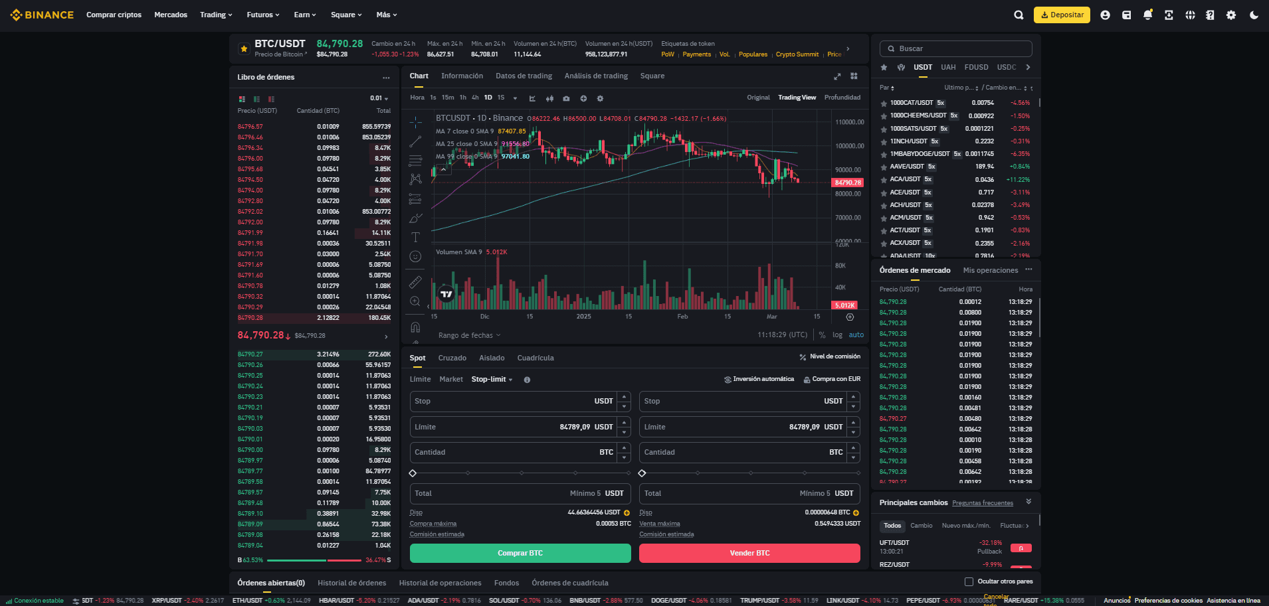This screenshot has width=1269, height=606.
Task: Take chart snapshot with camera icon
Action: 566,98
